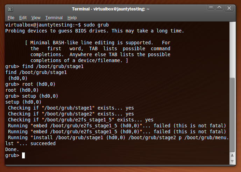The image size is (241, 172).
Task: Click the cursor block at the last grub prompt
Action: [x=23, y=155]
